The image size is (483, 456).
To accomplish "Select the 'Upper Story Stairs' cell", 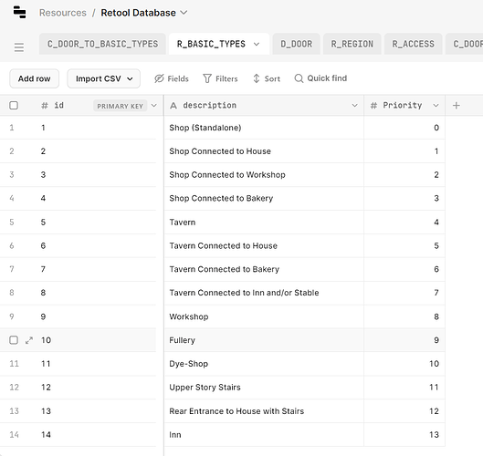I will click(264, 387).
